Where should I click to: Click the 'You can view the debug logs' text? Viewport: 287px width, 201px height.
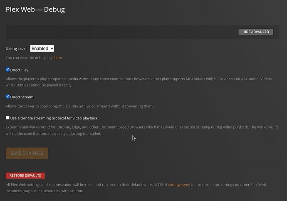pyautogui.click(x=30, y=58)
